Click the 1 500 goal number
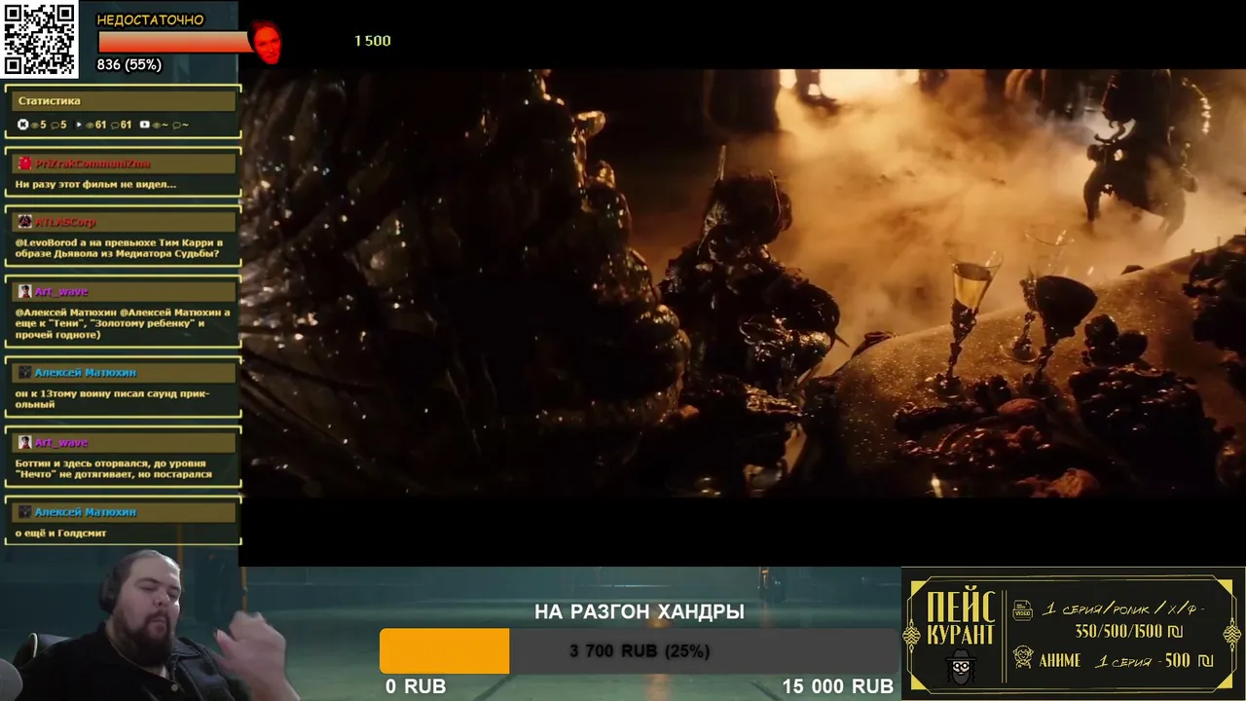 pos(372,41)
